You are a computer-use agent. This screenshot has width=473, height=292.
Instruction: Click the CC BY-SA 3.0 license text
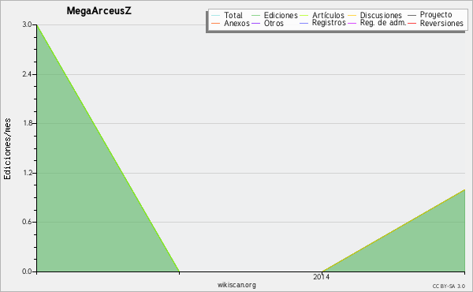pyautogui.click(x=449, y=286)
